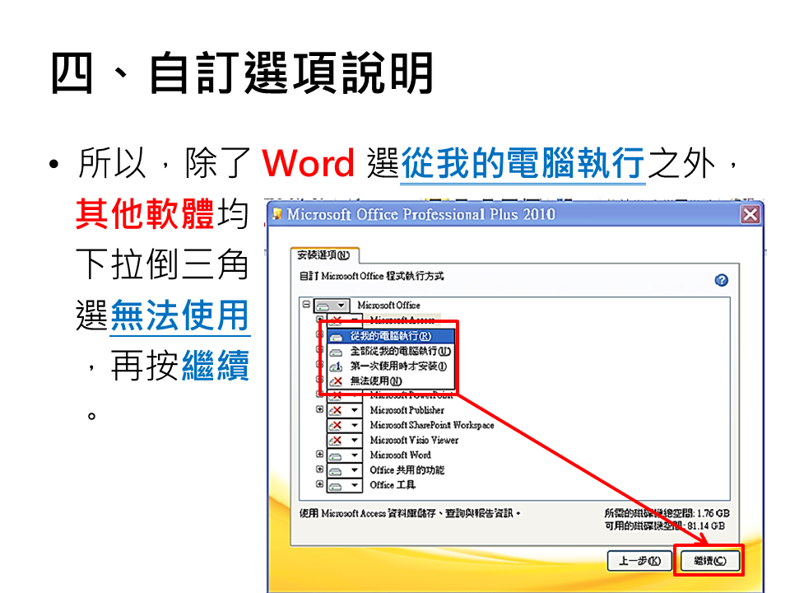Click the 自訂 Microsoft Office 程式執行方式 heading

[x=372, y=277]
